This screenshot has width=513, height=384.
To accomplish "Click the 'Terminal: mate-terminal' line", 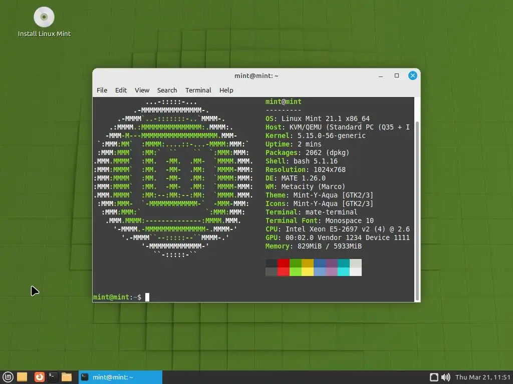I will pos(311,212).
